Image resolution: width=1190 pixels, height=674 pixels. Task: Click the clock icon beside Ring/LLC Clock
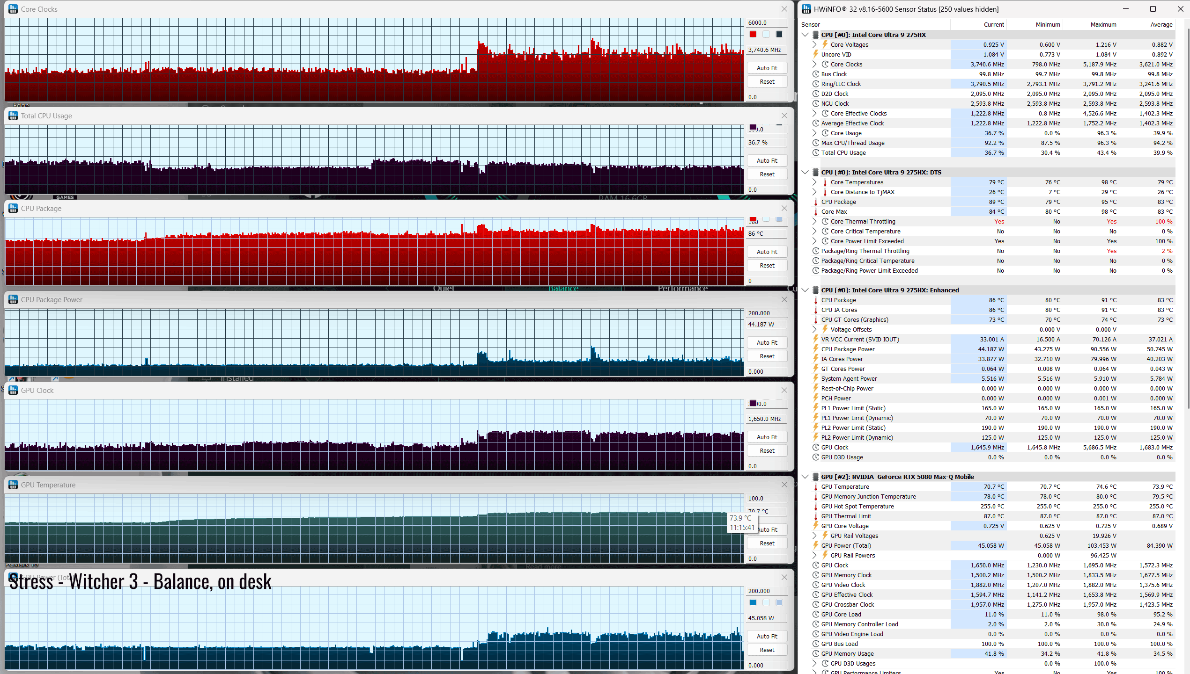816,84
